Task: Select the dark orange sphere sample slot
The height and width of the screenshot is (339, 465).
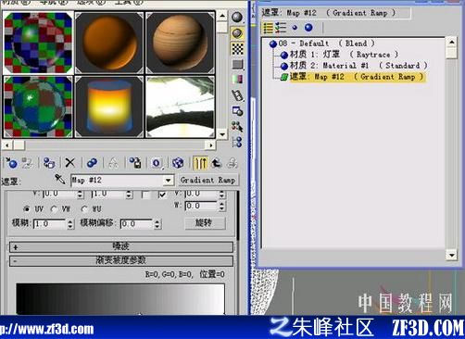Action: point(109,43)
